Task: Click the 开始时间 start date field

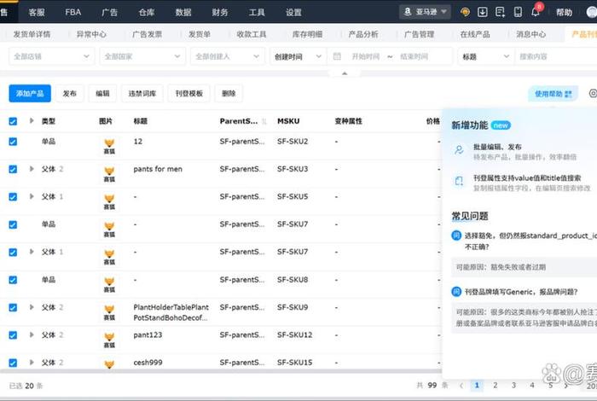Action: 366,56
